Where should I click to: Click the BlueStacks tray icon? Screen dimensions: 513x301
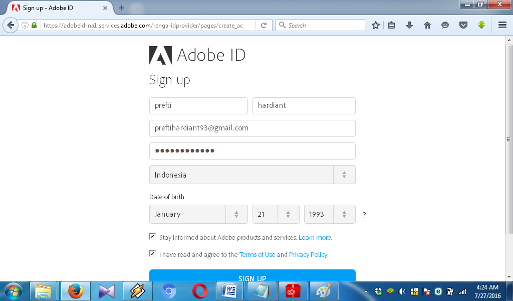click(390, 291)
